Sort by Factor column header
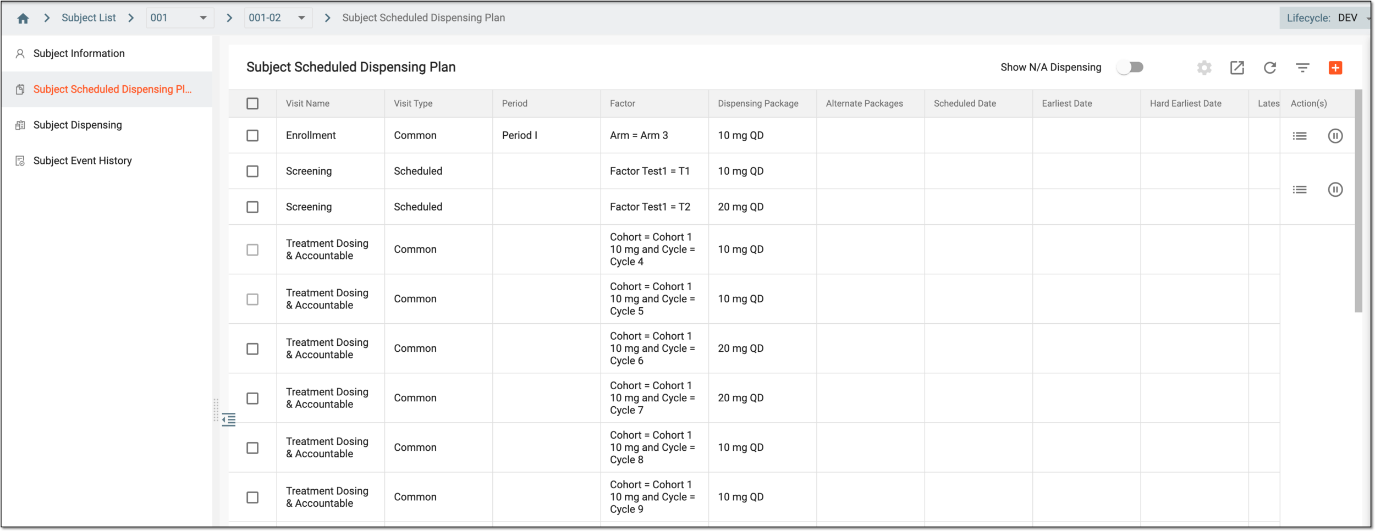The height and width of the screenshot is (531, 1375). pyautogui.click(x=622, y=103)
